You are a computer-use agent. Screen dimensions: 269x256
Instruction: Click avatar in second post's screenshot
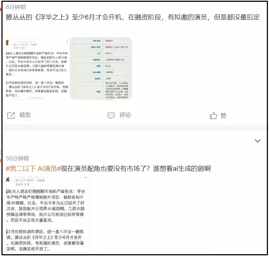8,179
